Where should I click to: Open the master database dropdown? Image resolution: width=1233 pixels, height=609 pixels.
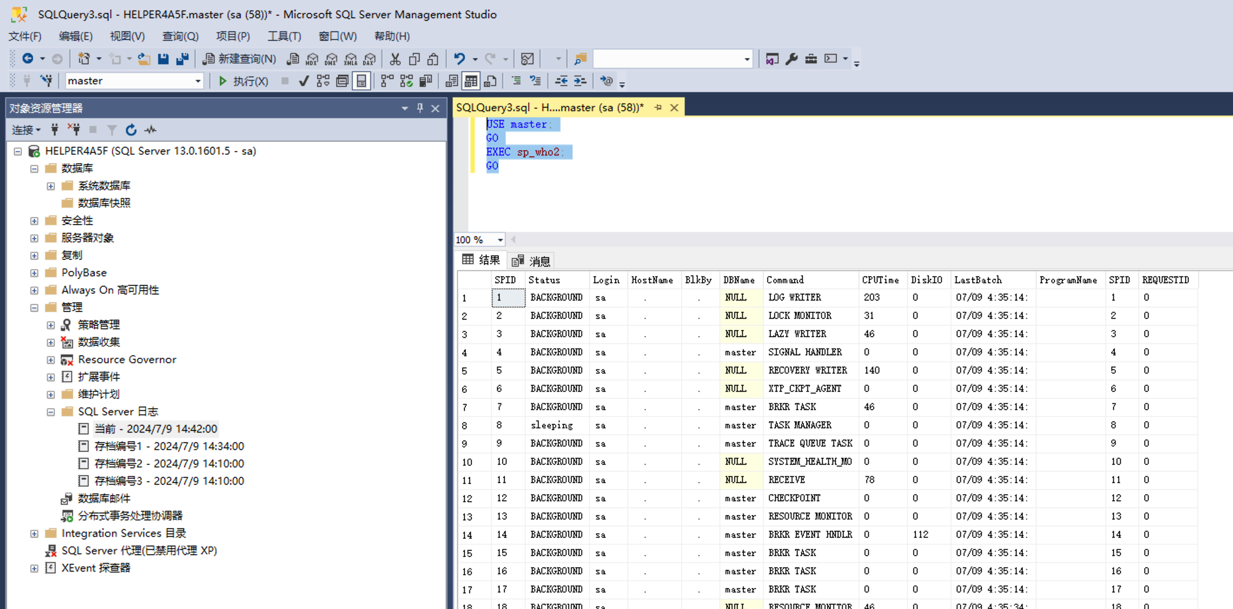coord(198,81)
